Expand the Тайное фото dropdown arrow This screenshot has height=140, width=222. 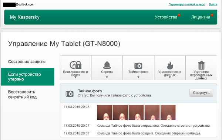pyautogui.click(x=138, y=77)
